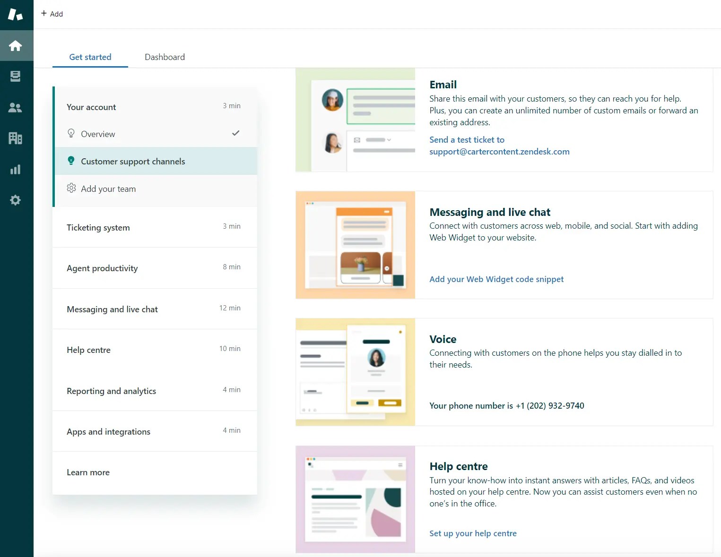Viewport: 721px width, 557px height.
Task: Open the support@cartercontent.zendesk.com test ticket link
Action: [x=499, y=151]
